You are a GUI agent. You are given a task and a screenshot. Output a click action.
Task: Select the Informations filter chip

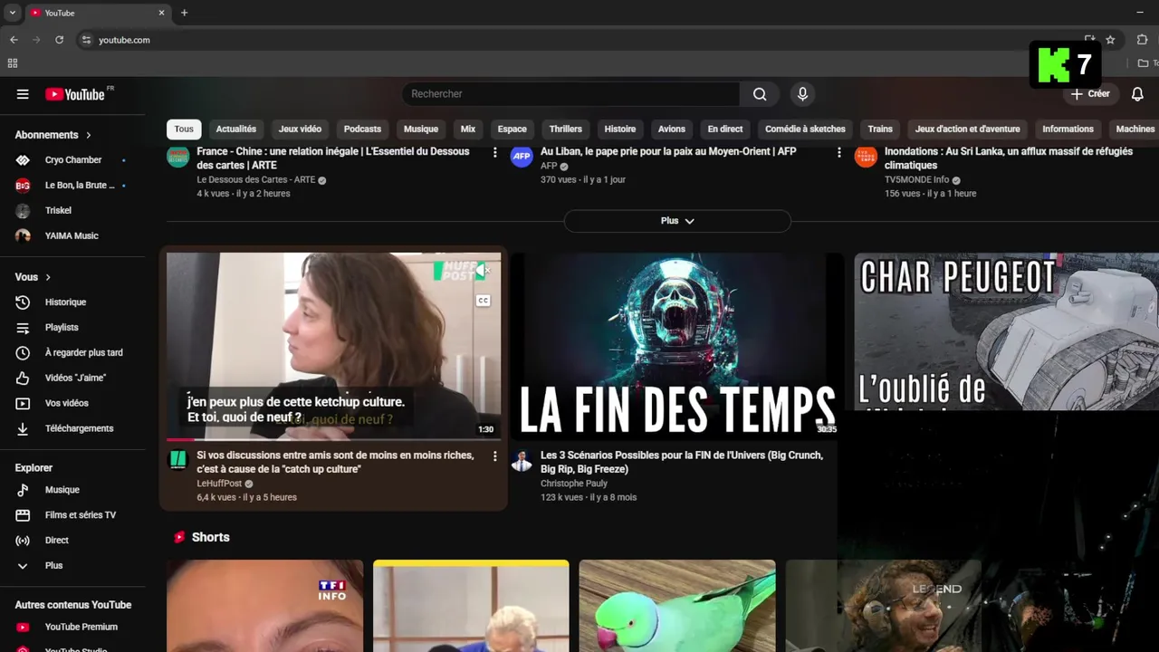(1068, 129)
